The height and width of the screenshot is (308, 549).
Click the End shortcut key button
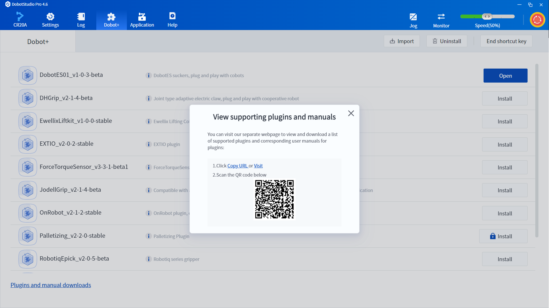[x=506, y=41]
